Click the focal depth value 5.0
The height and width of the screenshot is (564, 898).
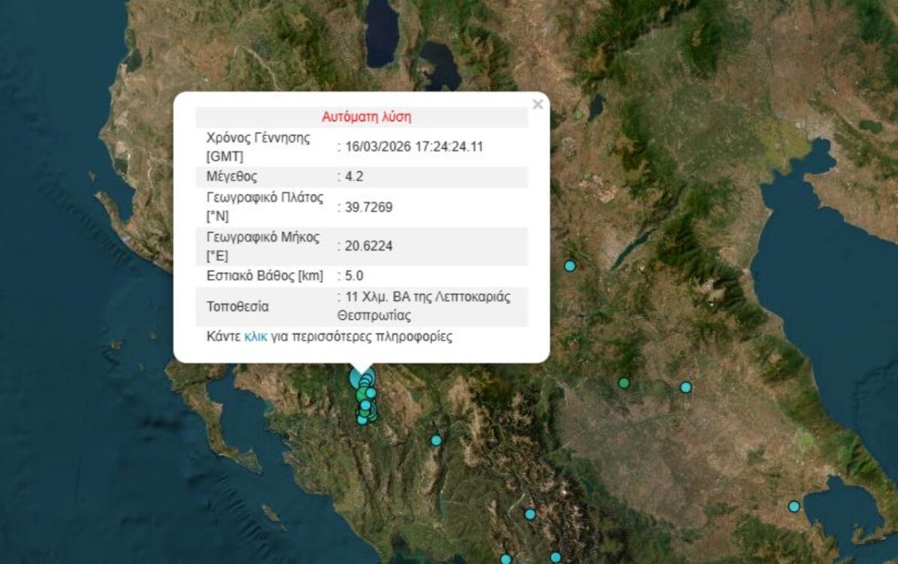click(x=354, y=276)
